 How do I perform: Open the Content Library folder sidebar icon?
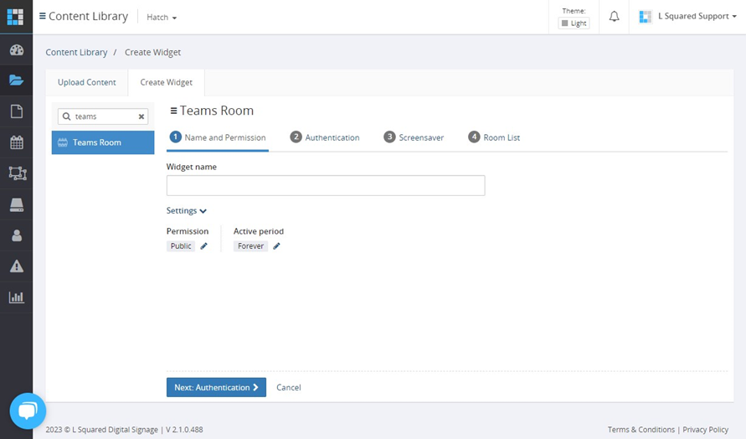point(17,80)
